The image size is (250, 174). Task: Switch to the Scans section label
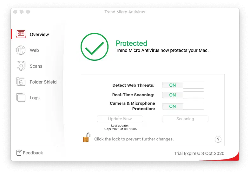click(36, 66)
